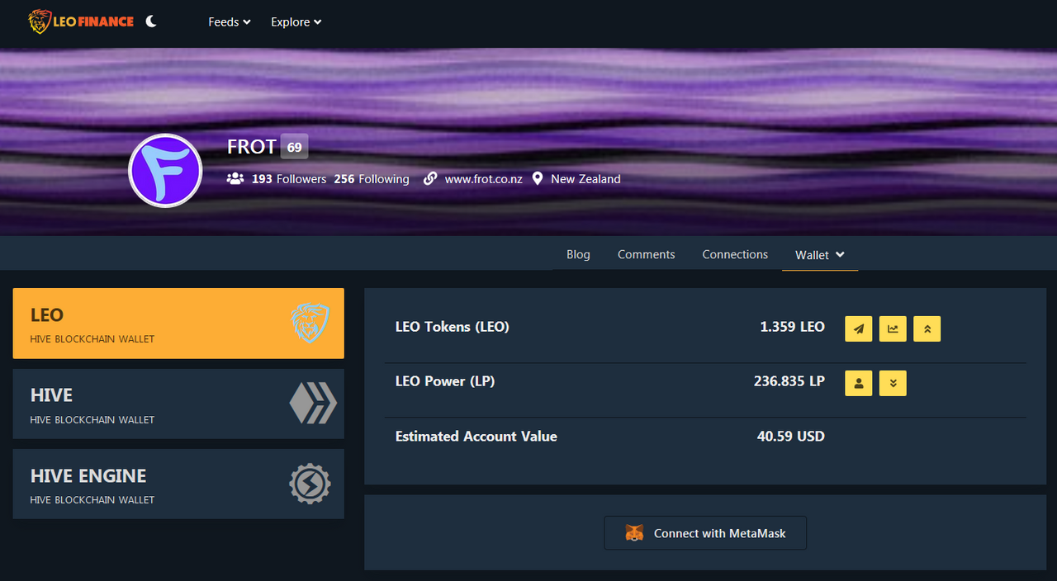Image resolution: width=1057 pixels, height=581 pixels.
Task: Click the reputation badge 69
Action: click(x=294, y=147)
